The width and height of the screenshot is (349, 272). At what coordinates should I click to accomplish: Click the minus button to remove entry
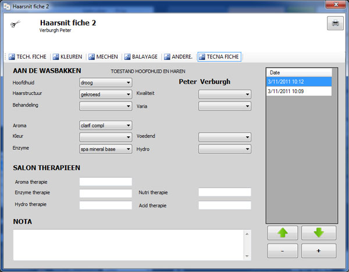coord(283,251)
